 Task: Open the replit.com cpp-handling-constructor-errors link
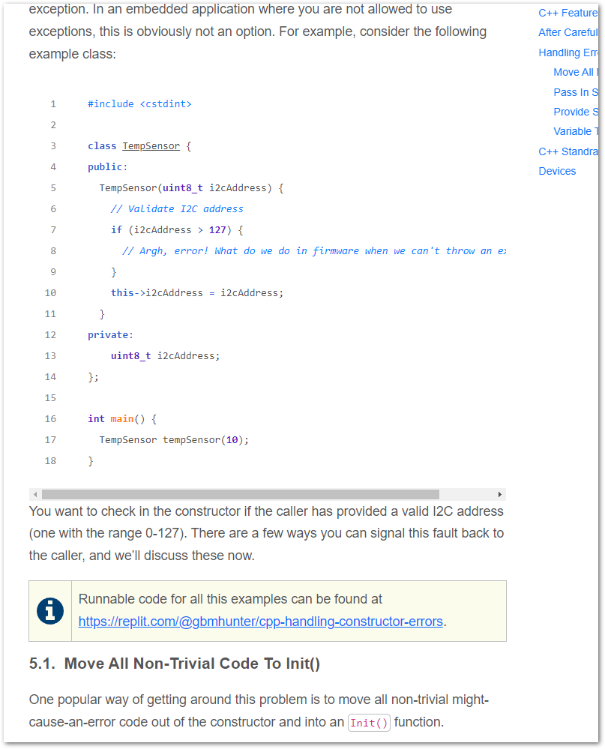[x=261, y=622]
